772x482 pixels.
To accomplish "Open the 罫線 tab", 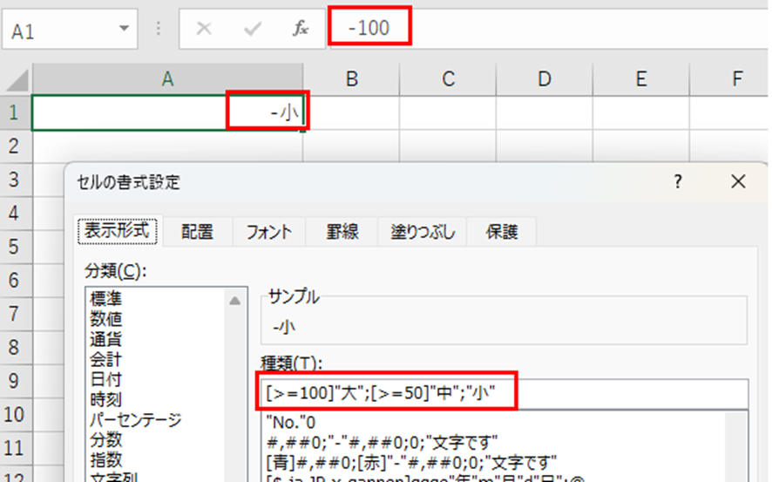I will coord(343,232).
